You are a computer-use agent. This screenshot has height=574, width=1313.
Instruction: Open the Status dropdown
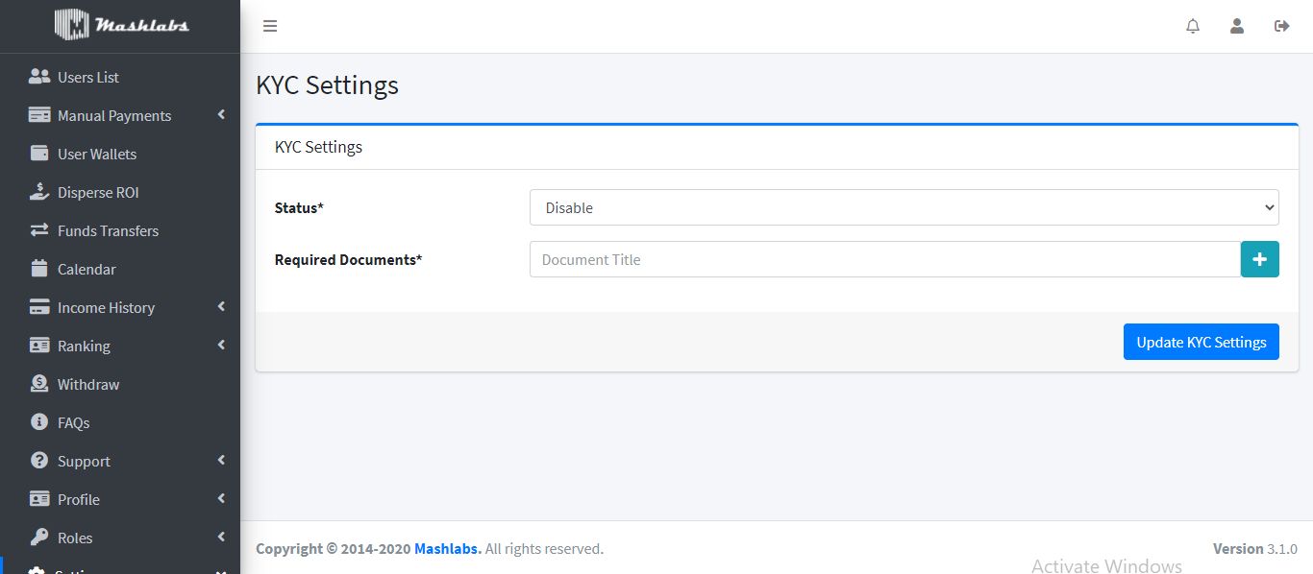click(904, 207)
